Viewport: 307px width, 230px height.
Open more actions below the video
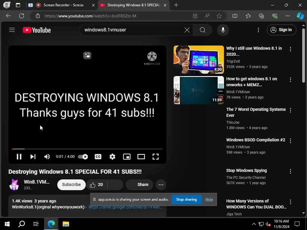pos(161,184)
